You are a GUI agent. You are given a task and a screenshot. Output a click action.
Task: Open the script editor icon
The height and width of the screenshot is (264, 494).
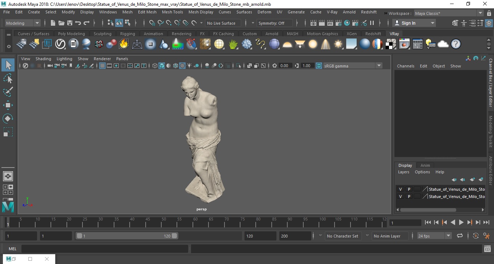[x=487, y=249]
